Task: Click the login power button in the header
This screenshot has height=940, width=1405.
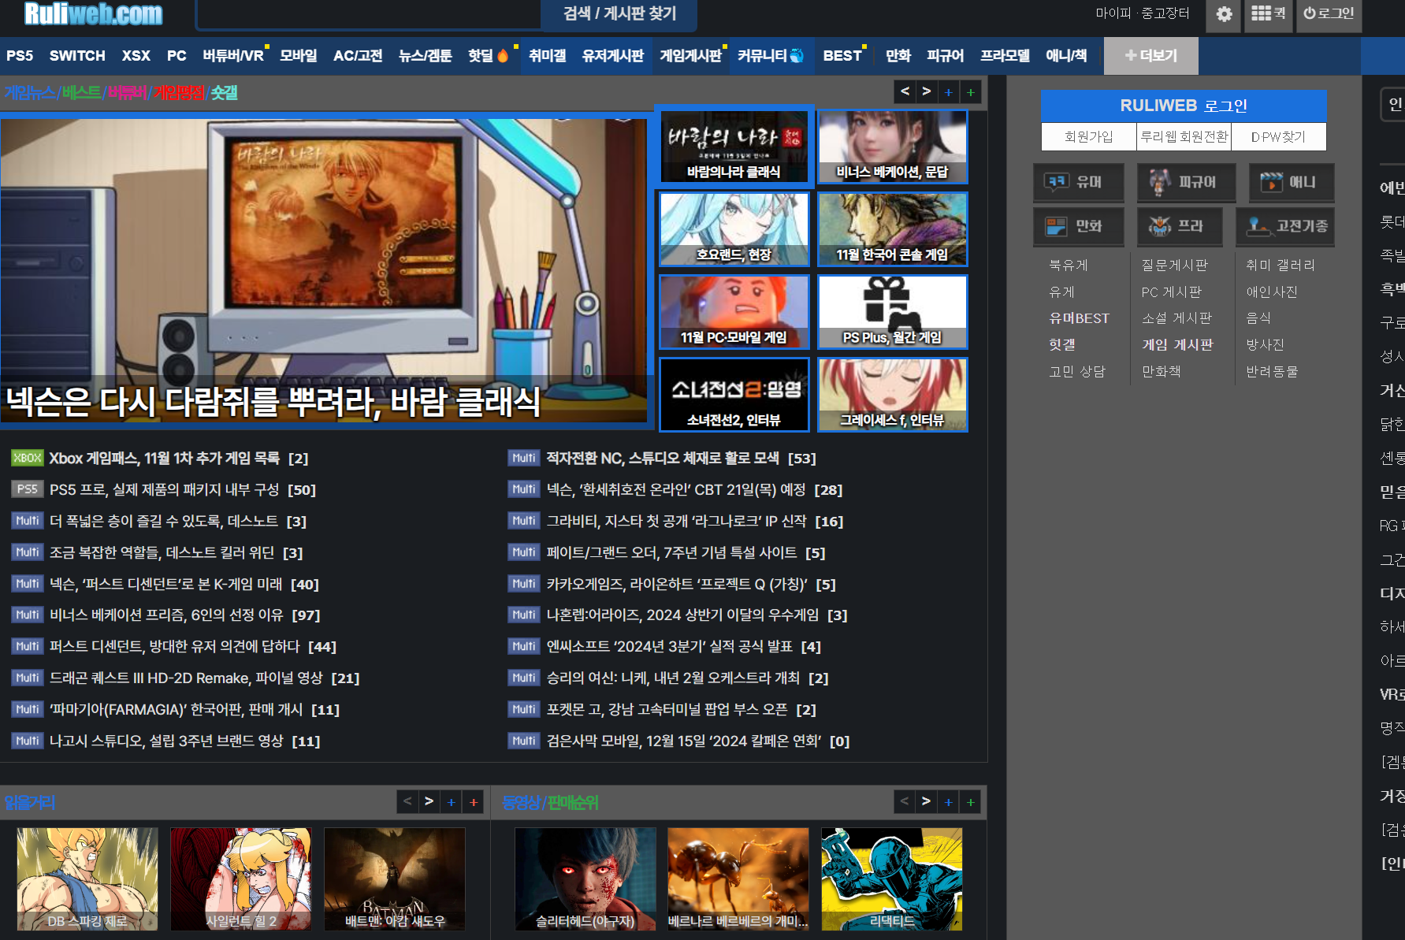Action: (x=1329, y=14)
